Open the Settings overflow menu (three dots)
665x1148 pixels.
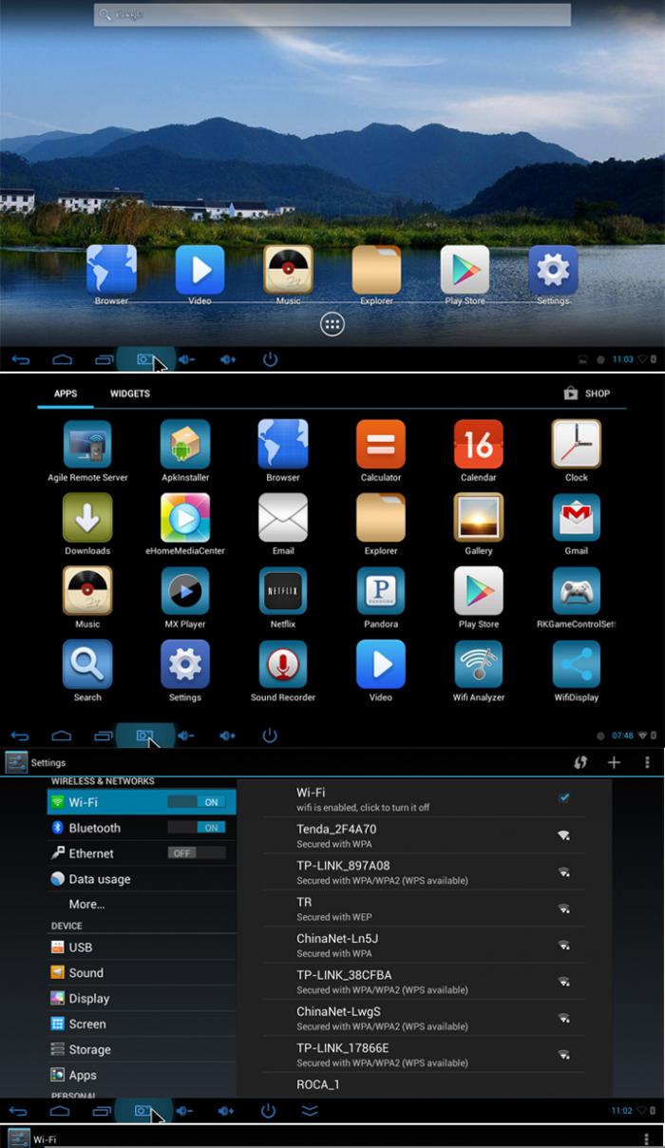(x=647, y=762)
